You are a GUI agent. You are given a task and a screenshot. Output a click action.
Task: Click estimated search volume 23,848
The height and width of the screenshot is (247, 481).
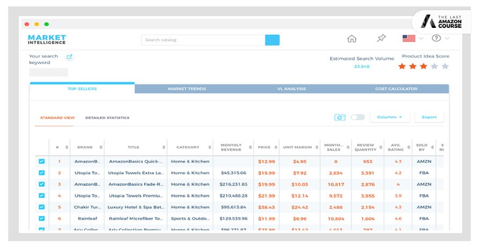coord(362,67)
